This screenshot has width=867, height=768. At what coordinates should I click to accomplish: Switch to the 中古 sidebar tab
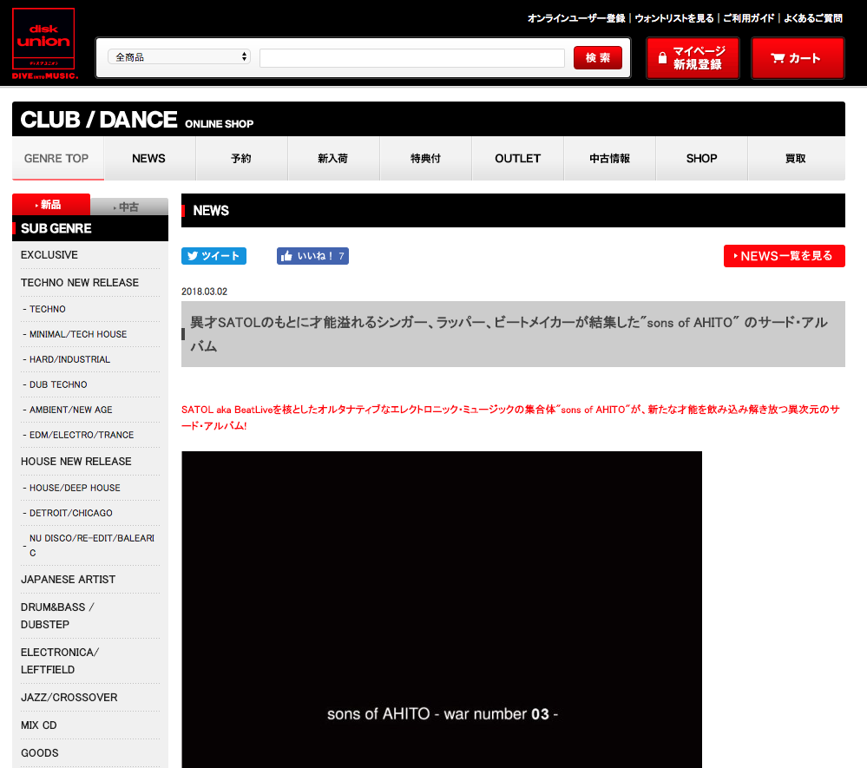pyautogui.click(x=128, y=207)
